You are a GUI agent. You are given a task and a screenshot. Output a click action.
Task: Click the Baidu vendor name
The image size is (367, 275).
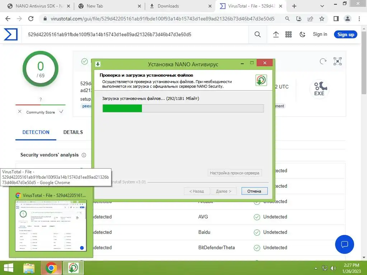tap(204, 232)
